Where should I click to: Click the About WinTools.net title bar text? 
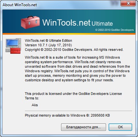pyautogui.click(x=20, y=5)
